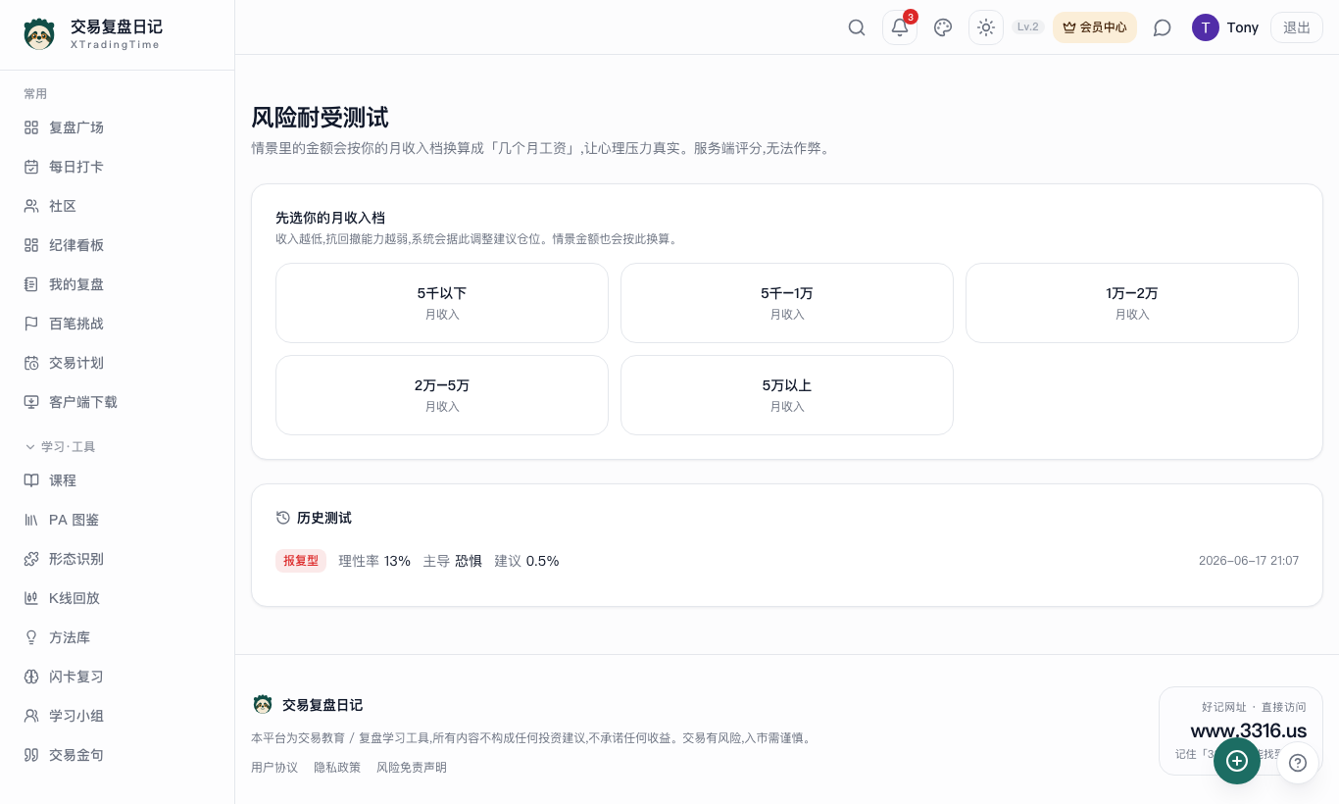This screenshot has width=1339, height=804.
Task: Click the 主导 恐惧 value
Action: tap(452, 561)
